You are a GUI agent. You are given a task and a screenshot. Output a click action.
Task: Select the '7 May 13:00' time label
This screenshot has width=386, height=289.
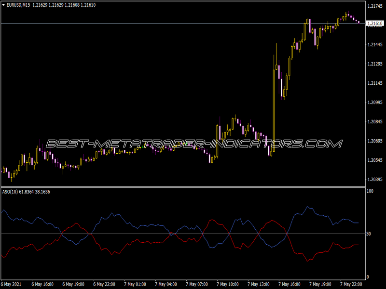pyautogui.click(x=259, y=284)
